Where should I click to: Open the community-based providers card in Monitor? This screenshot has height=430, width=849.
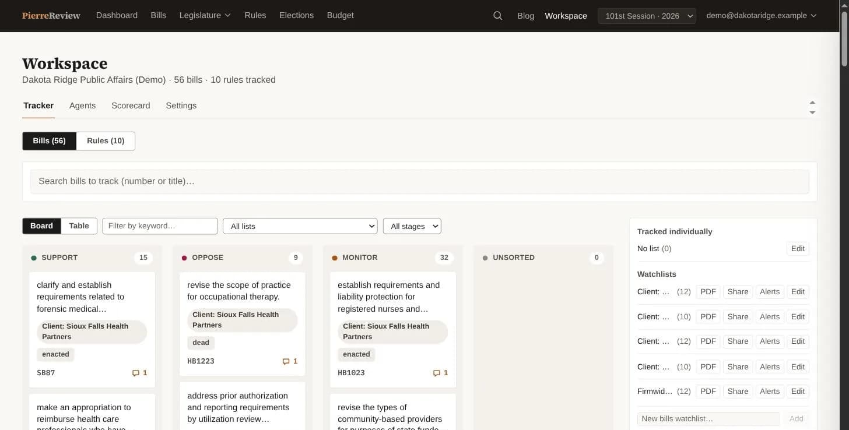(393, 413)
